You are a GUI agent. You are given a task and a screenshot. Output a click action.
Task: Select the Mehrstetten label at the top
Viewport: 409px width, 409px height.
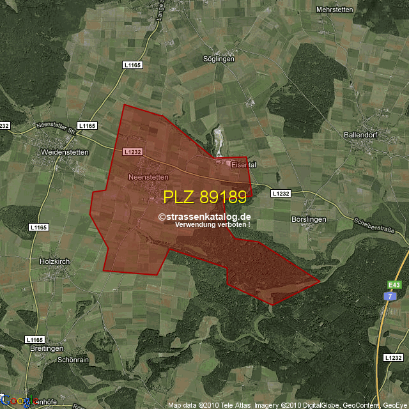pos(336,10)
